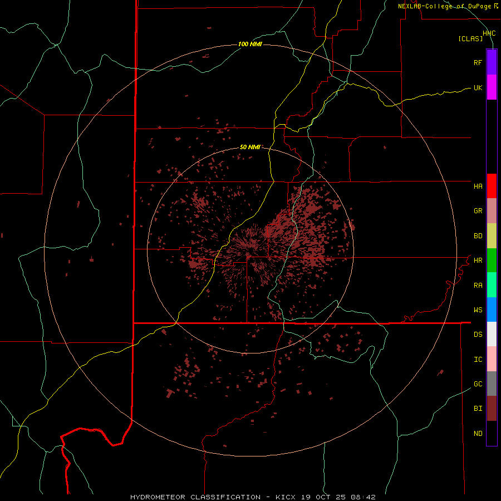
Task: Select the BD yellow legend swatch
Action: (x=492, y=236)
